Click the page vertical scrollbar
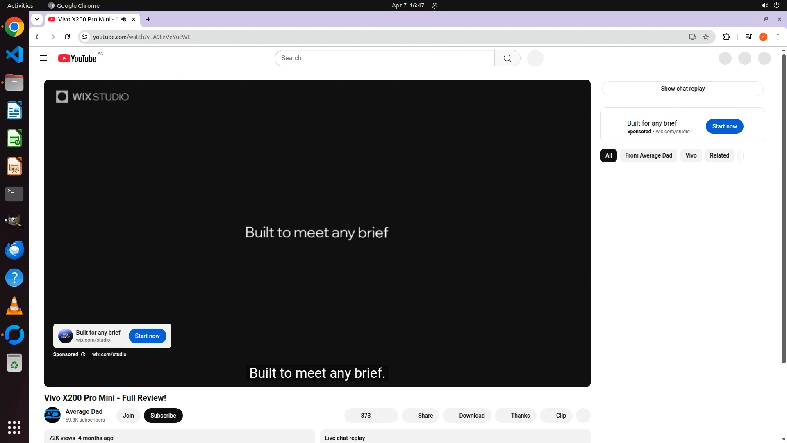The image size is (787, 443). click(x=784, y=205)
